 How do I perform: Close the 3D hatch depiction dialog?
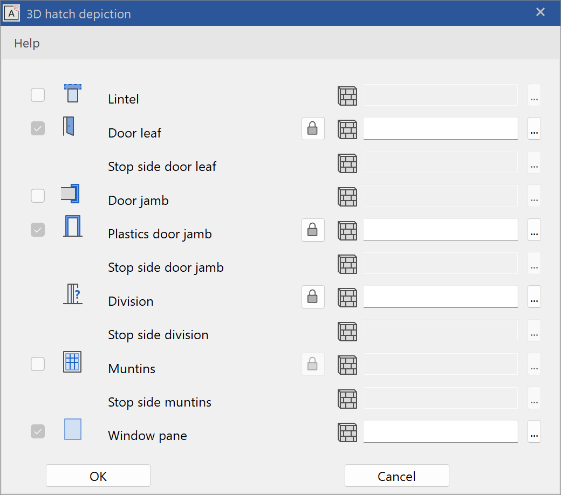click(x=541, y=12)
